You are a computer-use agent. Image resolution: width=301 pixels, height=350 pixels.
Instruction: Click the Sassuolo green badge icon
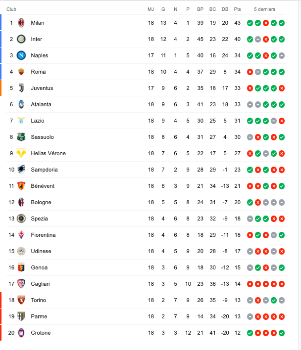21,137
